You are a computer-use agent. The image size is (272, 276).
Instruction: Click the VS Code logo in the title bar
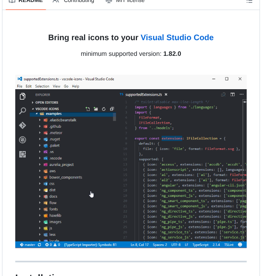[x=20, y=79]
